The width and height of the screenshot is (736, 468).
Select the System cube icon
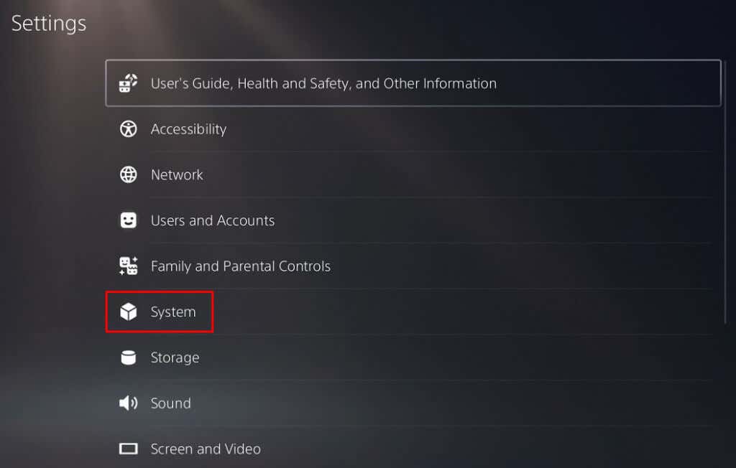tap(128, 312)
